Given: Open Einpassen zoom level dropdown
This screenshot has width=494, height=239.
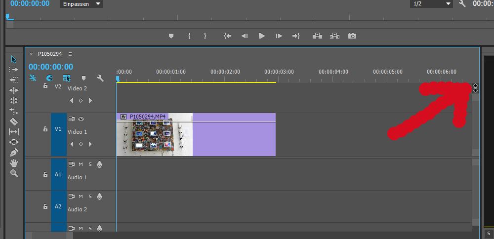Looking at the screenshot, I should click(81, 4).
